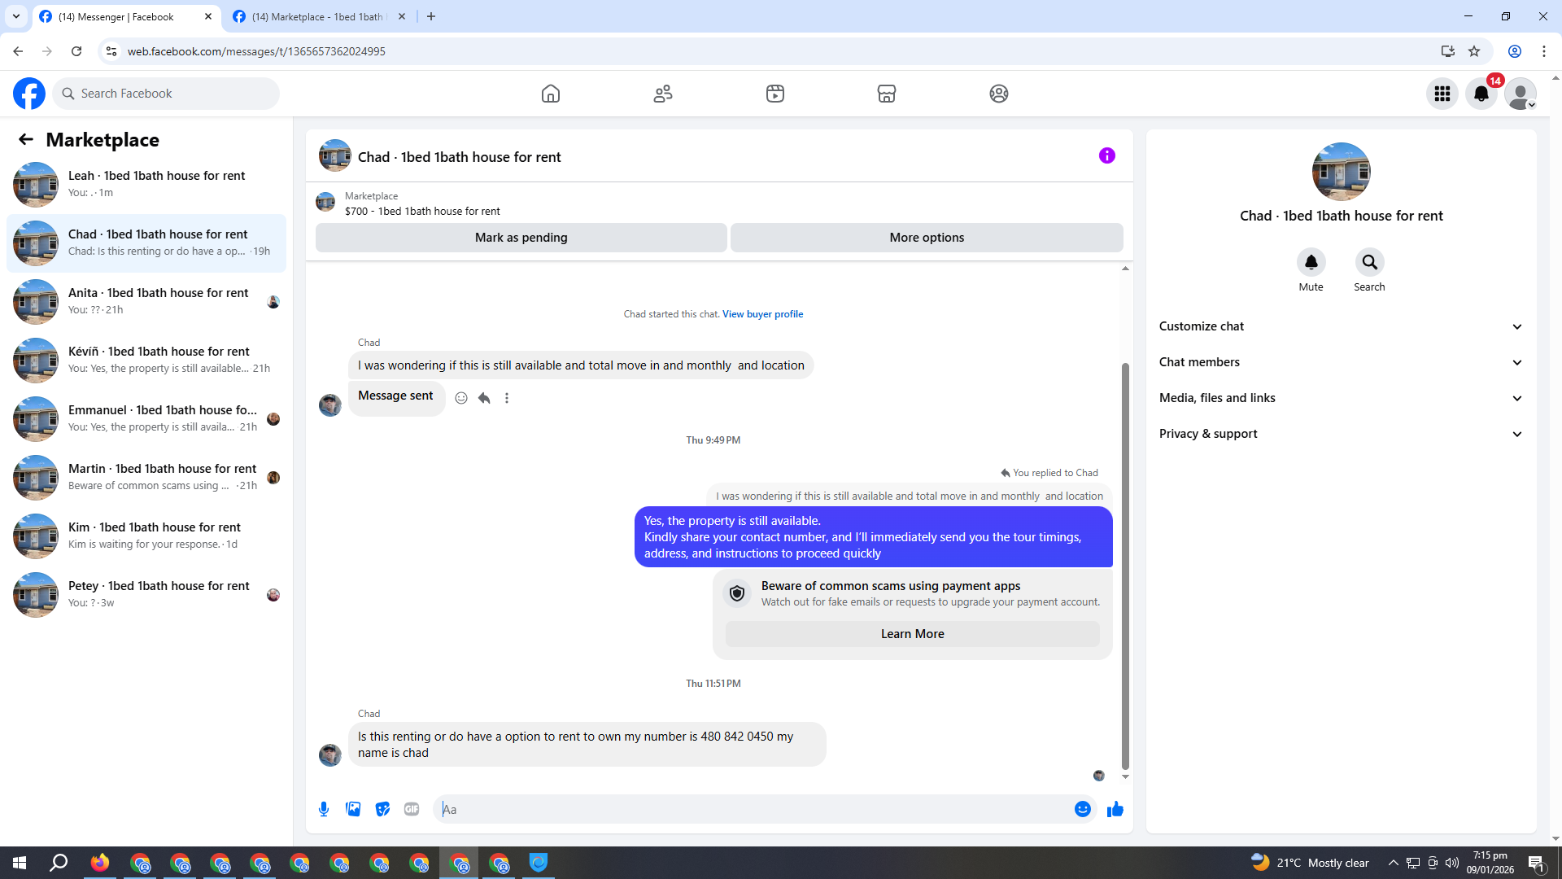Image resolution: width=1562 pixels, height=879 pixels.
Task: Mute the Chad conversation
Action: [x=1311, y=263]
